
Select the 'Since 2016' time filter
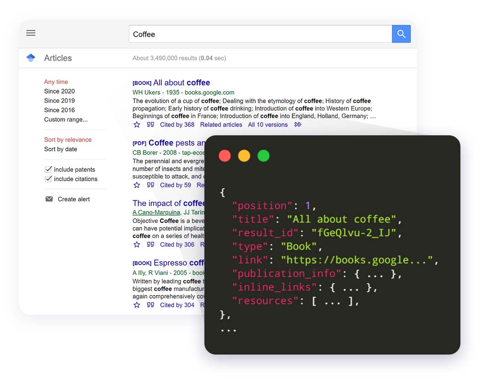(59, 110)
